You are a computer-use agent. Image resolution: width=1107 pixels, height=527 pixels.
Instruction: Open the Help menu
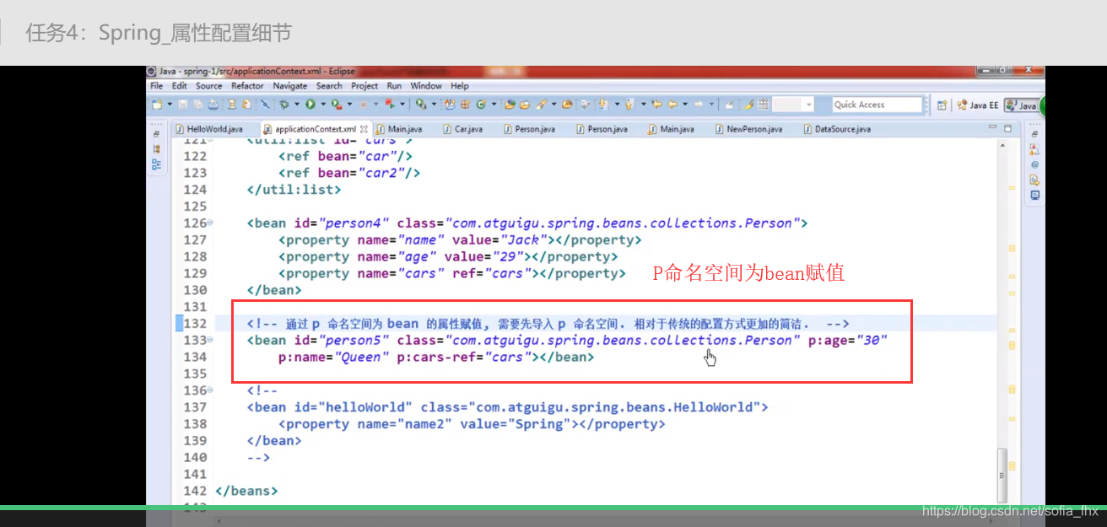(x=459, y=86)
